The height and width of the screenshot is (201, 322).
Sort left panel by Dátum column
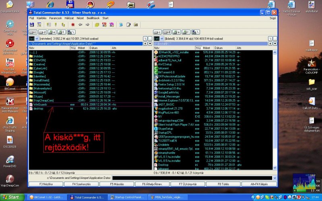pos(99,48)
